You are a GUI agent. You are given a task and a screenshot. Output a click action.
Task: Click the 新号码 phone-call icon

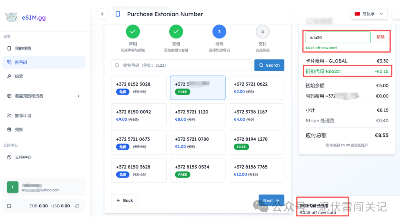9,62
